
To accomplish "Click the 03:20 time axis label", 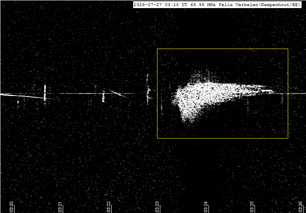I will click(x=11, y=207).
